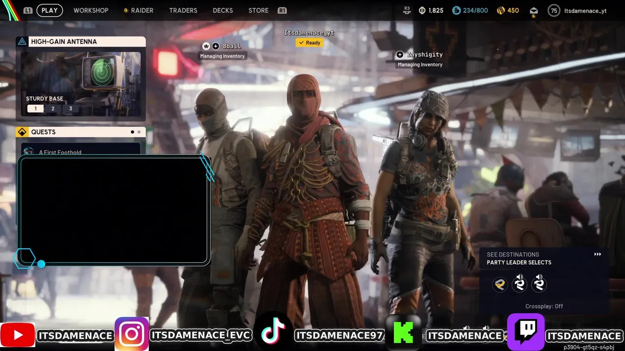Image resolution: width=625 pixels, height=351 pixels.
Task: Click the L1 previous-tab icon
Action: [28, 10]
